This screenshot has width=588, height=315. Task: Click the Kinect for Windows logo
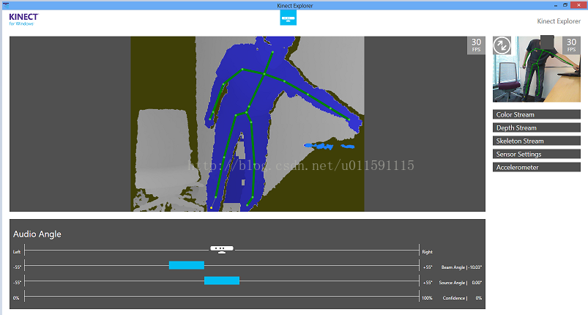click(23, 19)
